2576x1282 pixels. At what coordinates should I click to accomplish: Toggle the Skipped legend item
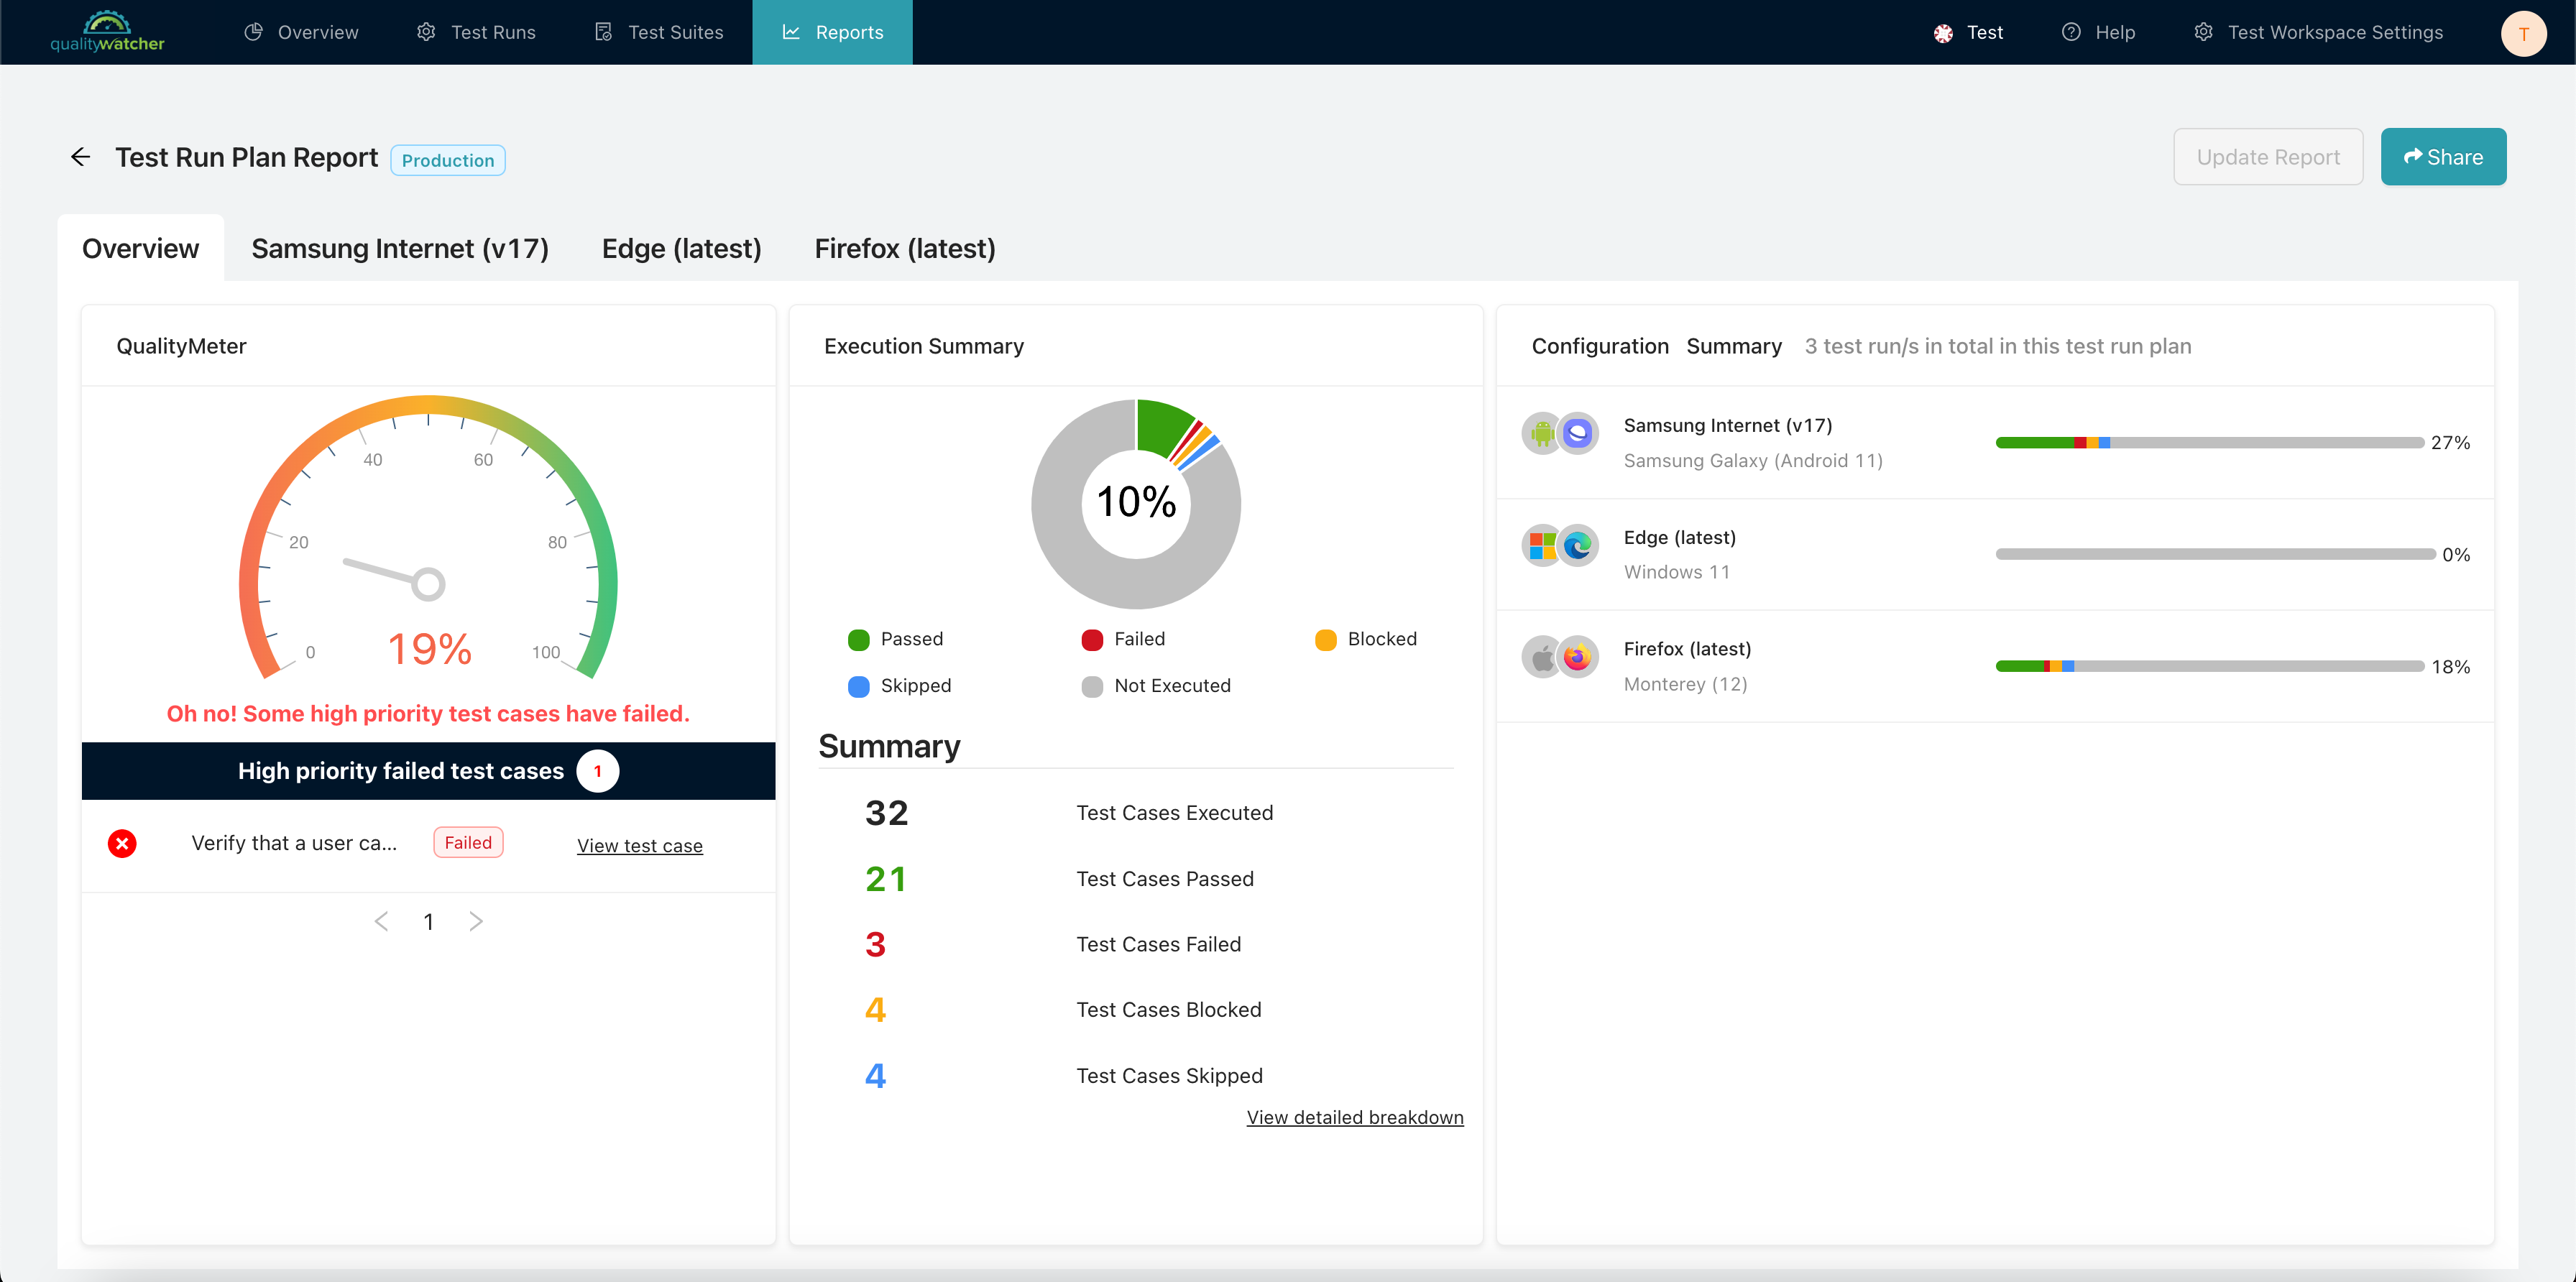click(899, 686)
